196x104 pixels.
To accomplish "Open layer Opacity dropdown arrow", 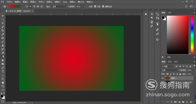I will click(194, 70).
